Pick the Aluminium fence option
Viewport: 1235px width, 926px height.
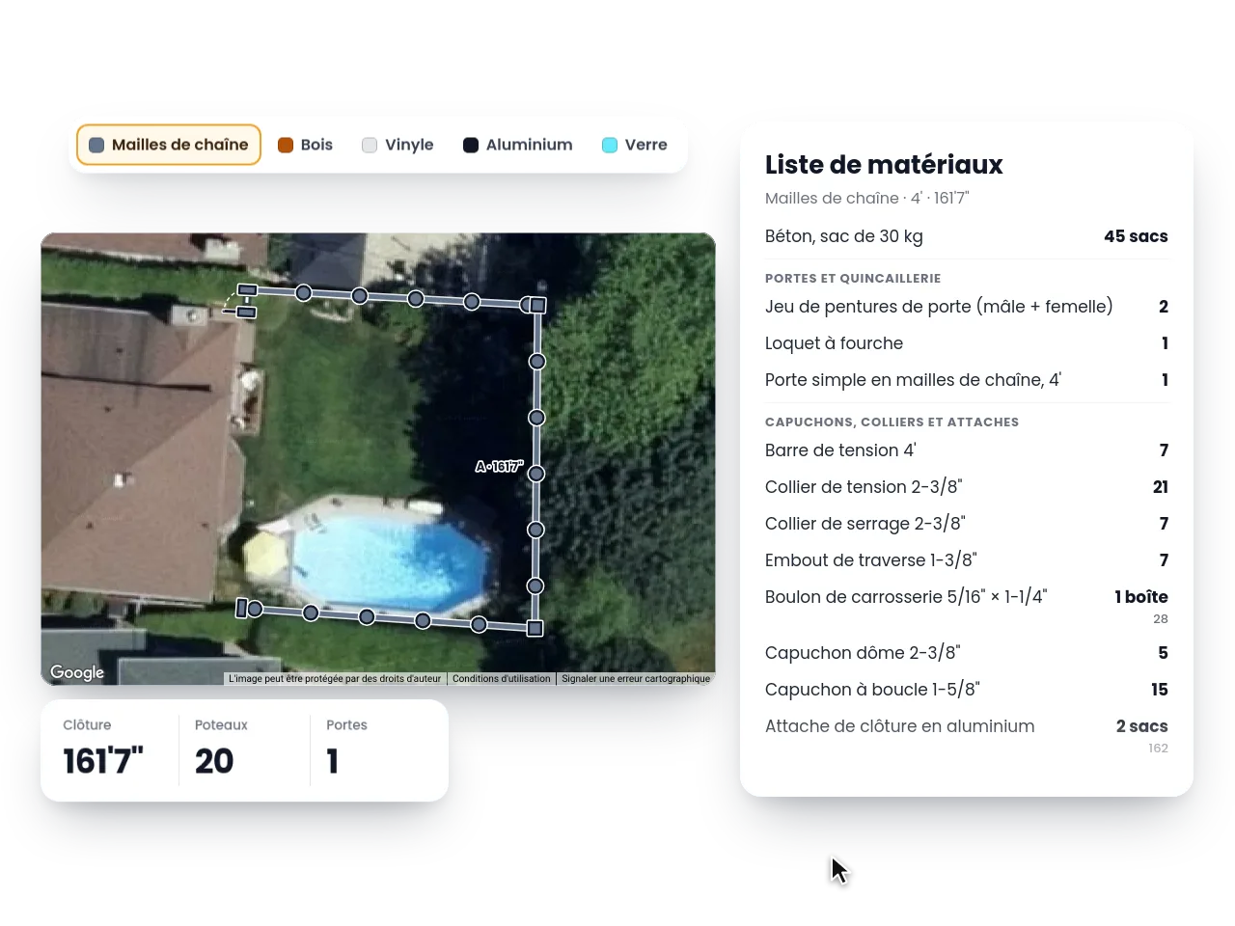click(518, 145)
